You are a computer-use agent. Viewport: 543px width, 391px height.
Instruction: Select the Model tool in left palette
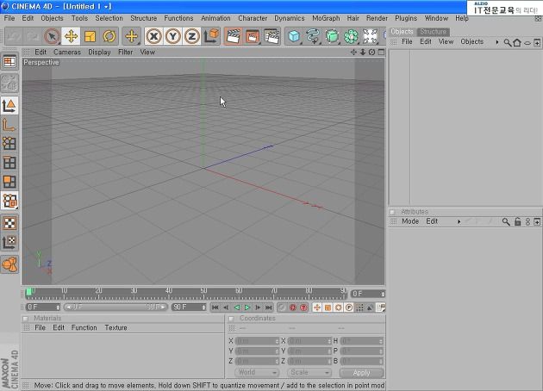click(x=9, y=106)
